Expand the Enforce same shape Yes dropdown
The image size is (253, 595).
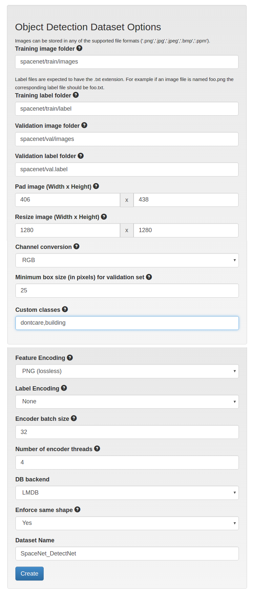tap(127, 523)
